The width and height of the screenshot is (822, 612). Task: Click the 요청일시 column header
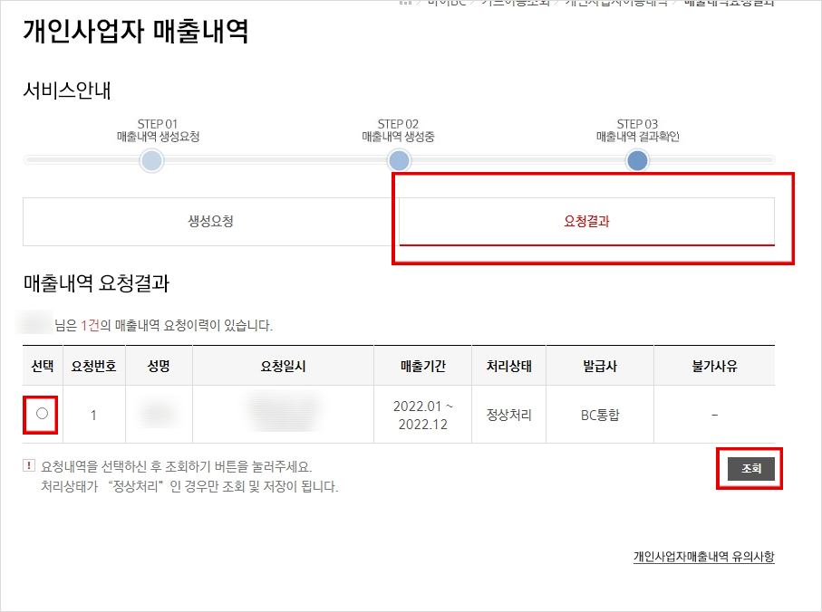pyautogui.click(x=283, y=366)
